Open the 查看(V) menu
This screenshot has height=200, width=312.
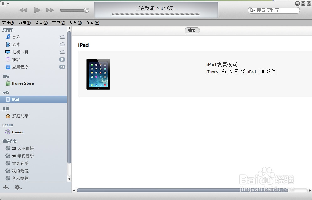point(41,22)
